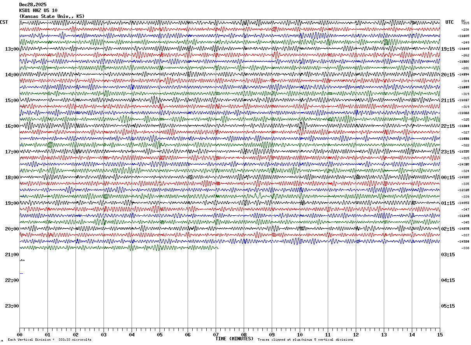The width and height of the screenshot is (471, 345).
Task: Click minute tick label 02 on time axis
Action: 76,335
